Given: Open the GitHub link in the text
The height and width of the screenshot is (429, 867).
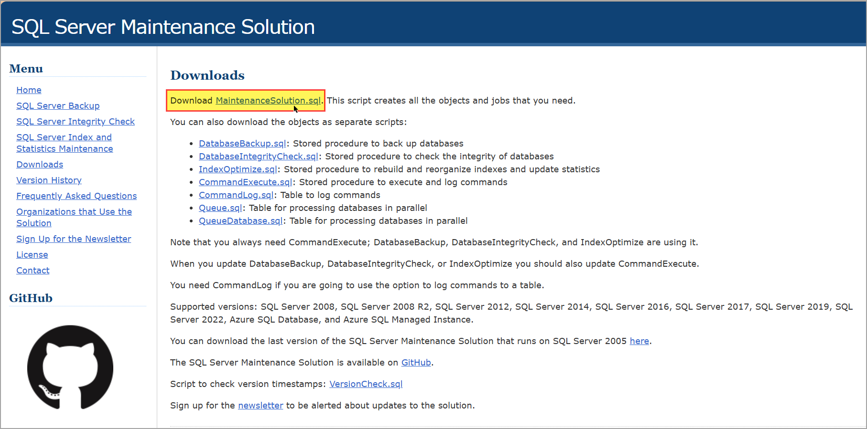Looking at the screenshot, I should 416,363.
